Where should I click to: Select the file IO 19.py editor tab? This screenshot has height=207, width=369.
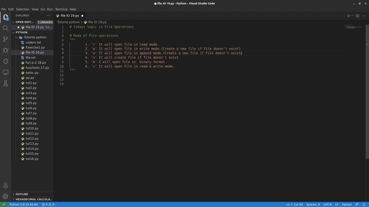70,16
